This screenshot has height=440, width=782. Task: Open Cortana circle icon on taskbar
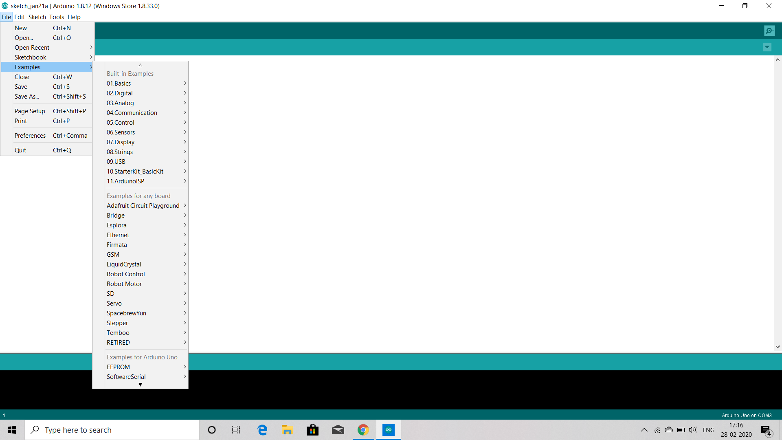(x=212, y=430)
